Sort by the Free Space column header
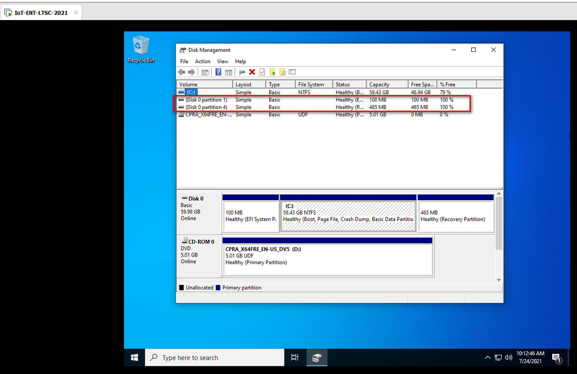Screen dimensions: 577x374 pyautogui.click(x=422, y=84)
